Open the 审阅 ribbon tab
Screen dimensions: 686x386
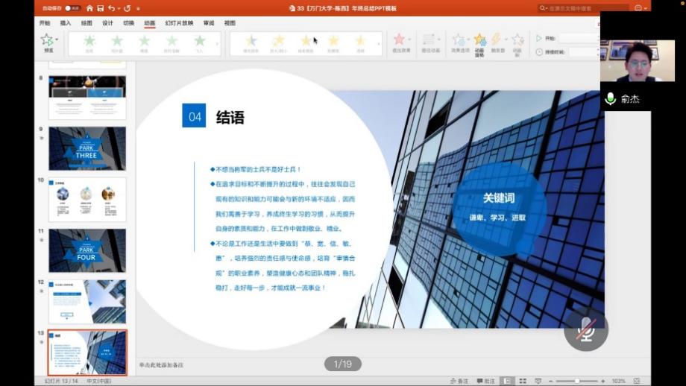(x=209, y=23)
